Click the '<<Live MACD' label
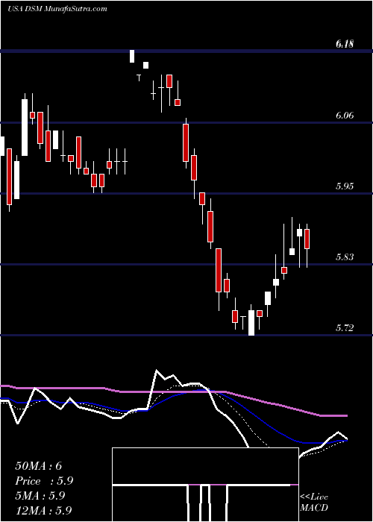Viewport: 373px width, 522px height. (314, 503)
